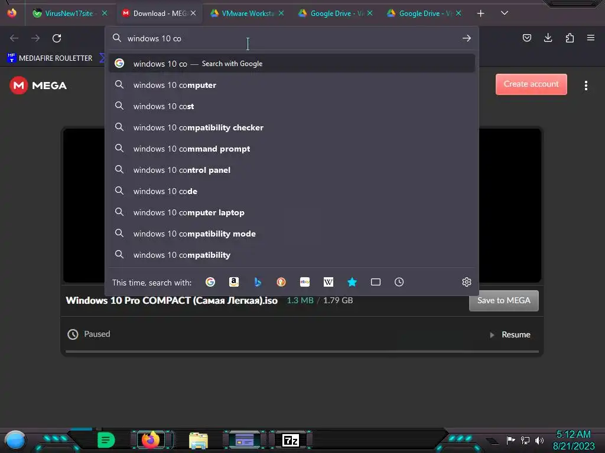Screen dimensions: 605x453
Task: Search open tabs via the tabs icon
Action: [x=376, y=282]
